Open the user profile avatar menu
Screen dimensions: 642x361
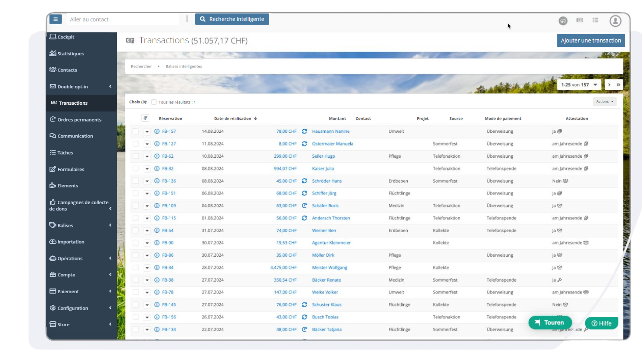616,21
